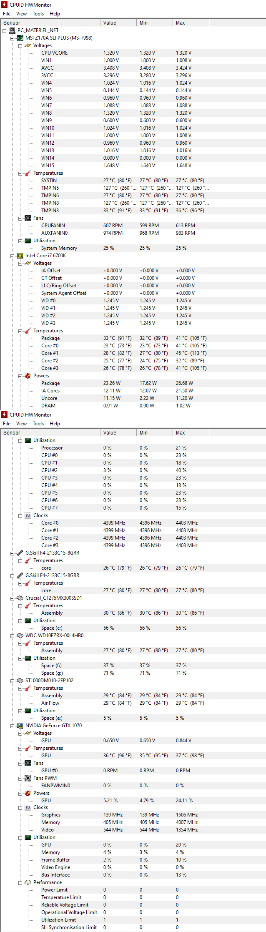This screenshot has width=266, height=932.
Task: Click the PC_MATERIEL_NET computer icon
Action: (12, 30)
